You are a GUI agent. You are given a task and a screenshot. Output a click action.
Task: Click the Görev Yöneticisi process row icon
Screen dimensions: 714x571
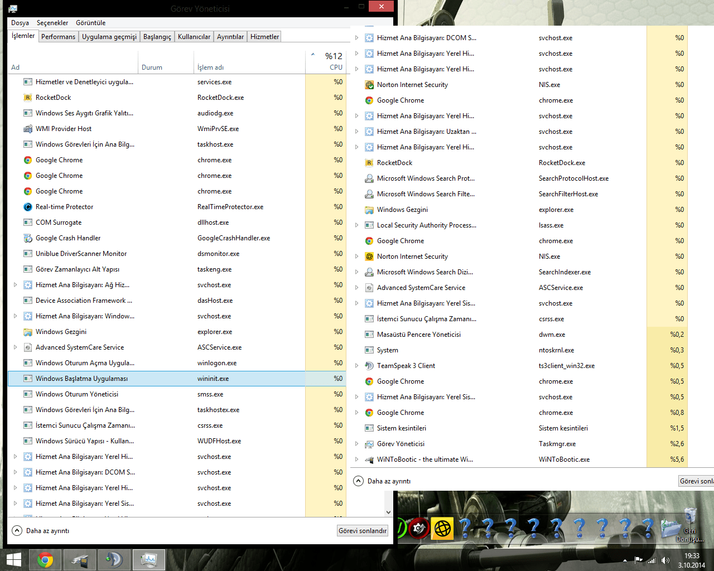coord(369,444)
